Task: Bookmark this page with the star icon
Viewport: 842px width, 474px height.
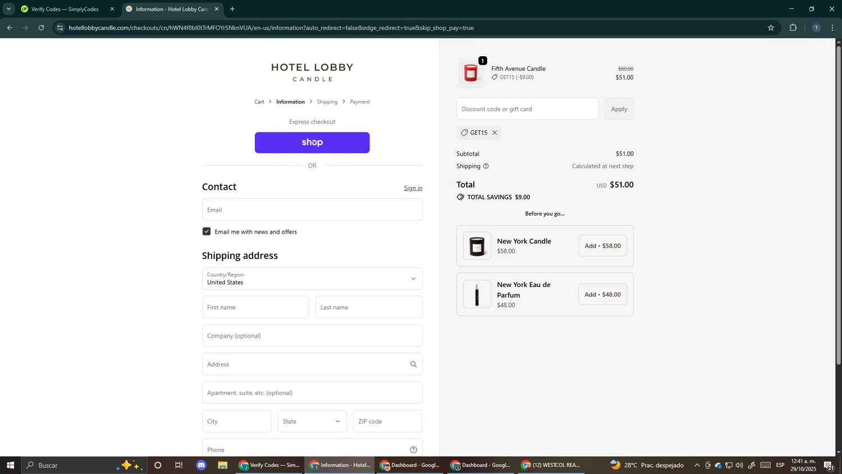Action: coord(771,28)
